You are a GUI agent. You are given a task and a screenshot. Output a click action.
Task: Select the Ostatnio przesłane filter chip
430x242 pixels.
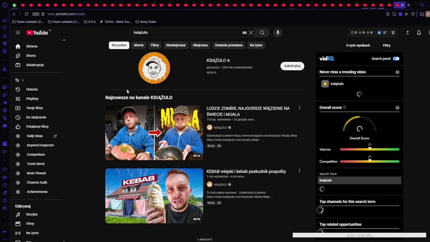(x=229, y=45)
